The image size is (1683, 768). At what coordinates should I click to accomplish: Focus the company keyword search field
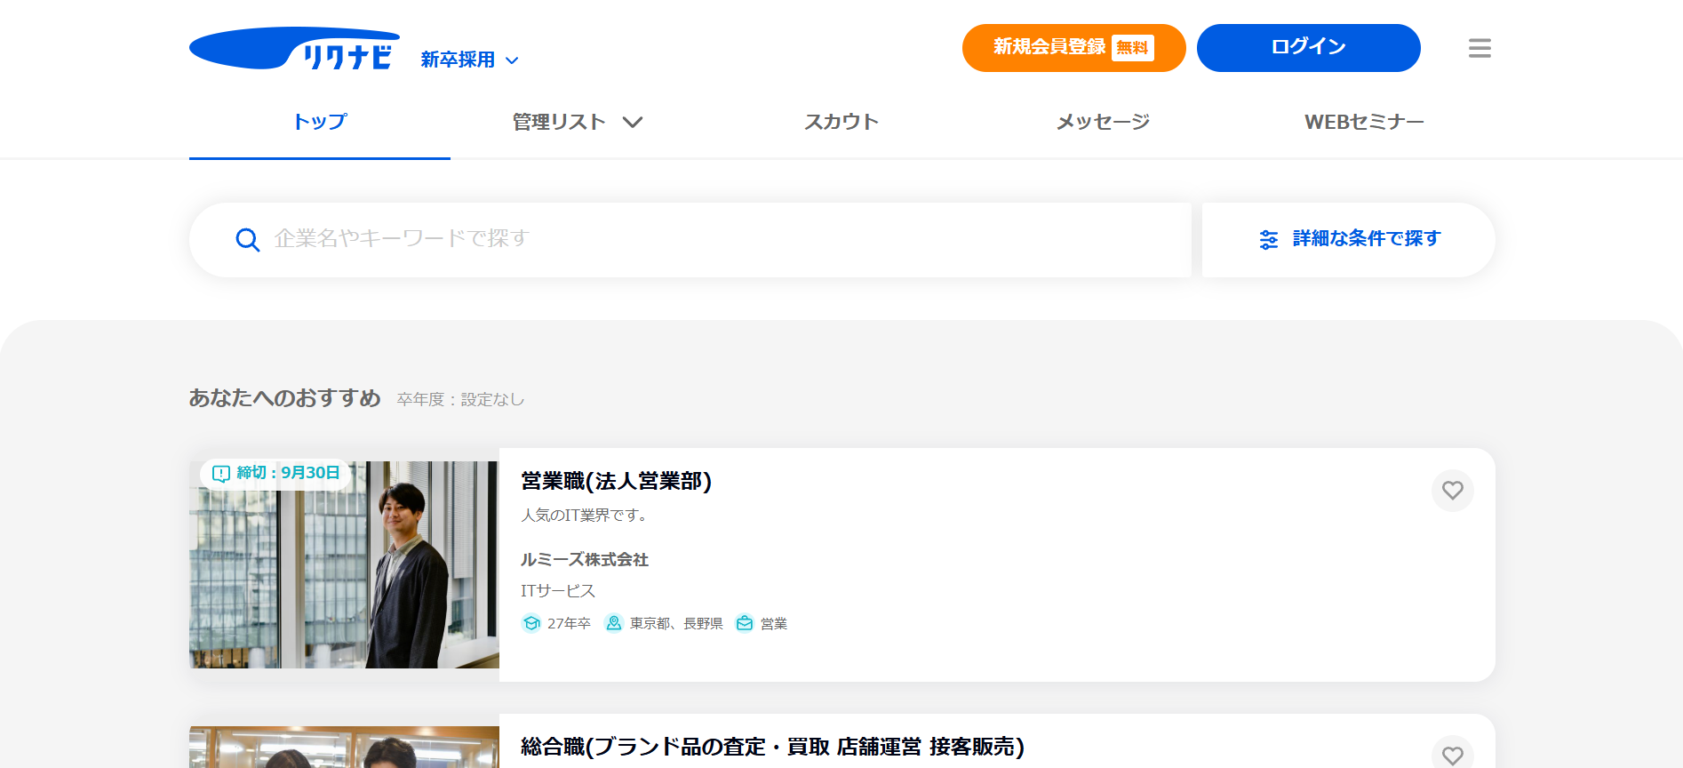(690, 240)
